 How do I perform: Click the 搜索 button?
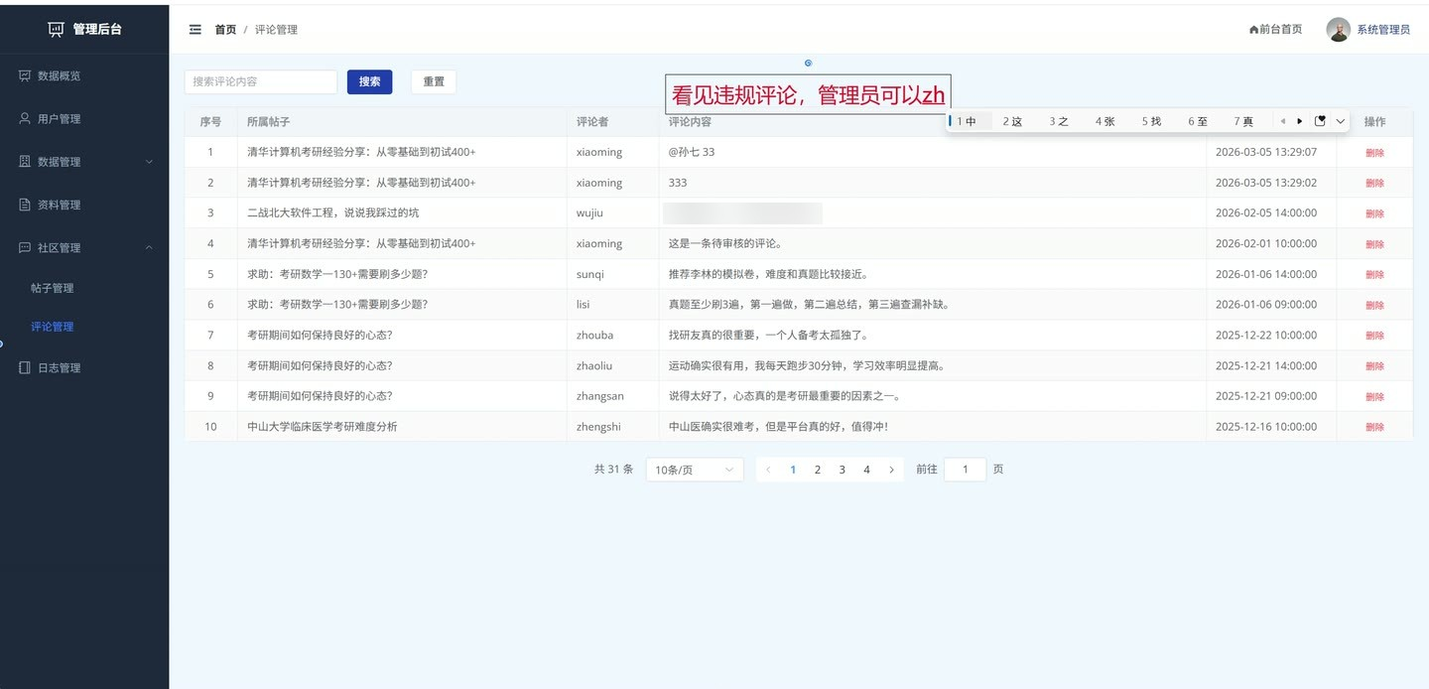[369, 81]
